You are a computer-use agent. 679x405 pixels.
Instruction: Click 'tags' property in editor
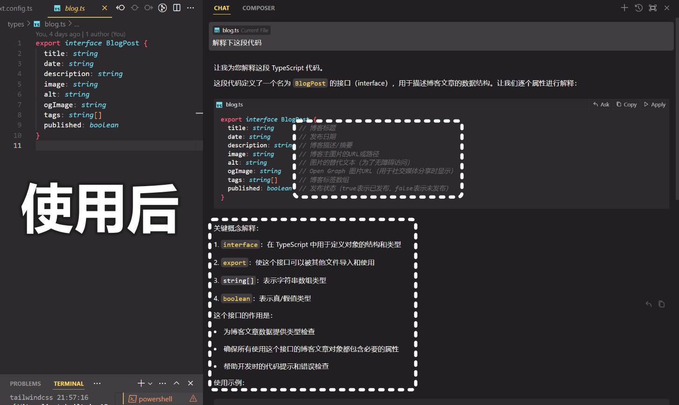click(x=52, y=115)
